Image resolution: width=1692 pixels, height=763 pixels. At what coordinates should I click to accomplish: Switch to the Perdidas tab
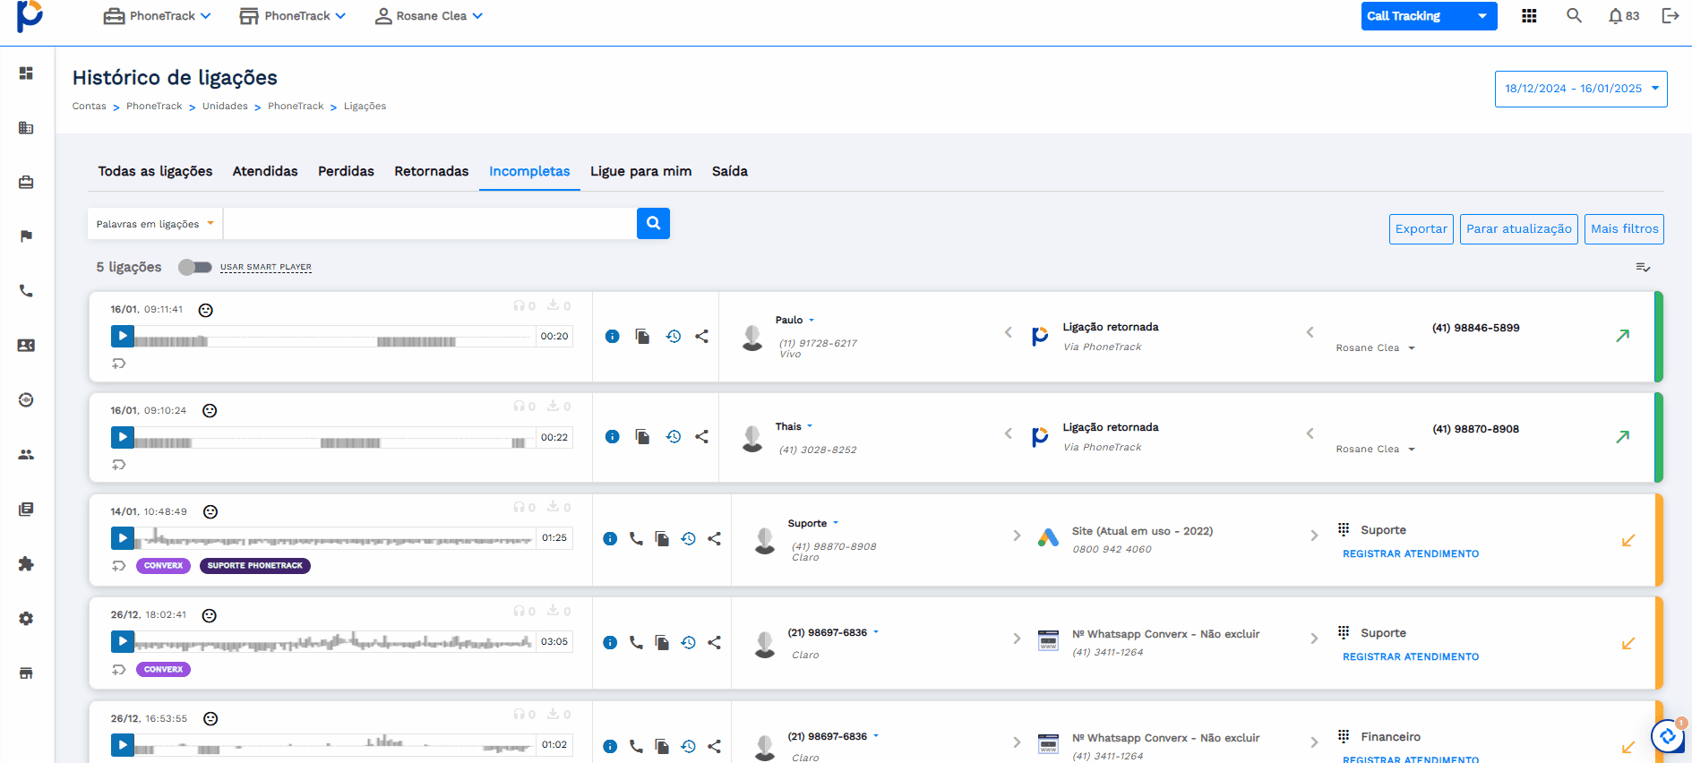coord(346,171)
